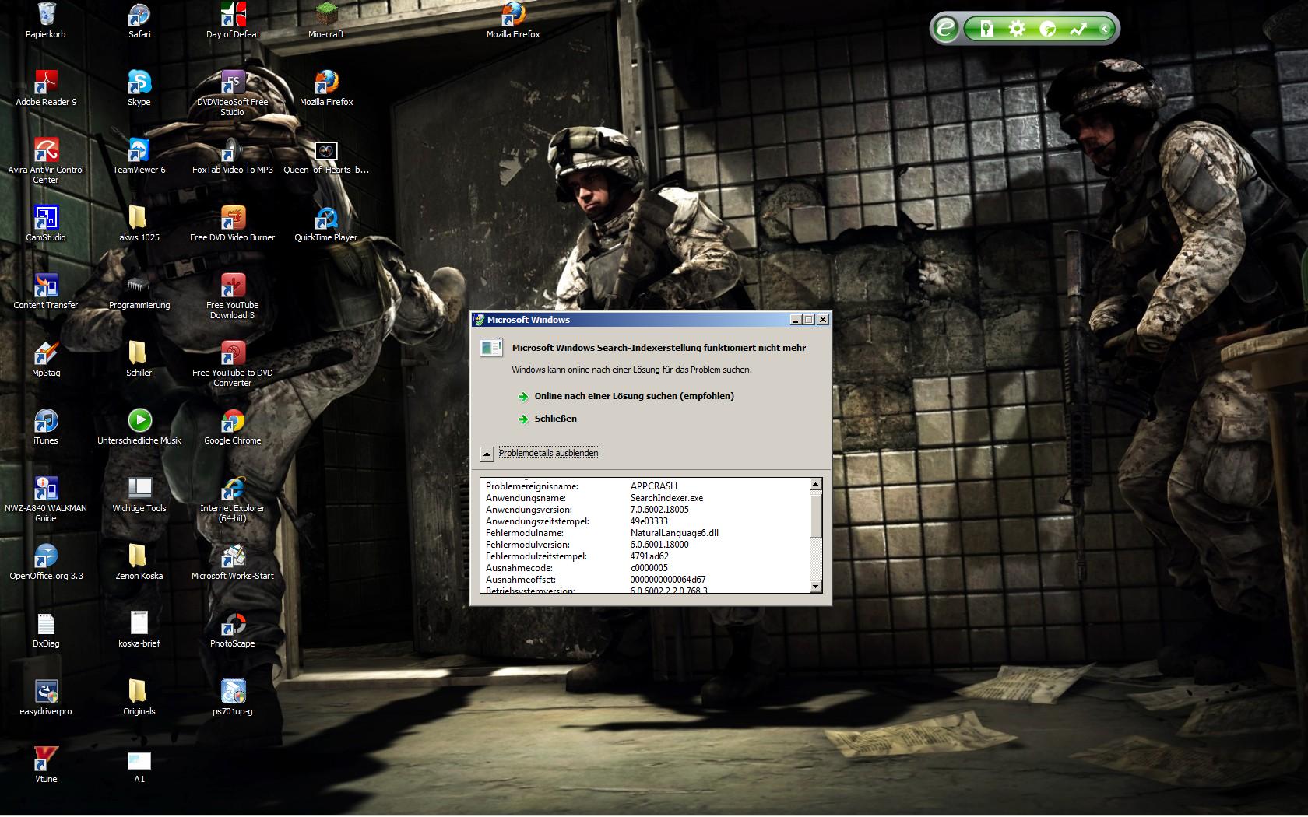Open DVDVideoSoft Free Studio icon
1308x817 pixels.
[x=233, y=82]
